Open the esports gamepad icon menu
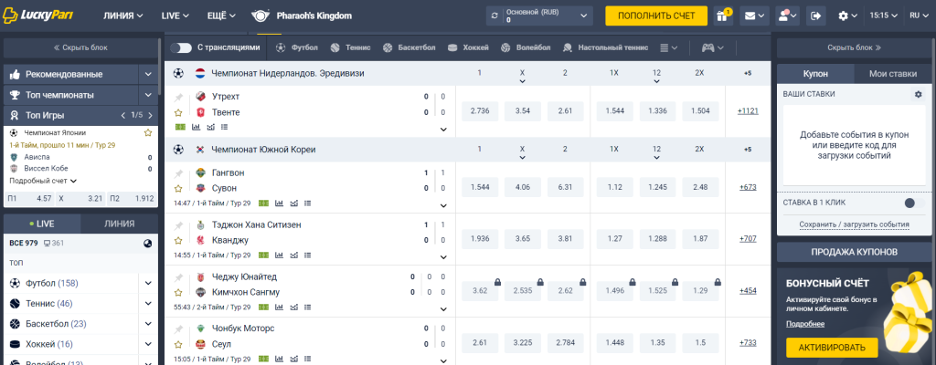Viewport: 936px width, 365px height. (x=711, y=47)
